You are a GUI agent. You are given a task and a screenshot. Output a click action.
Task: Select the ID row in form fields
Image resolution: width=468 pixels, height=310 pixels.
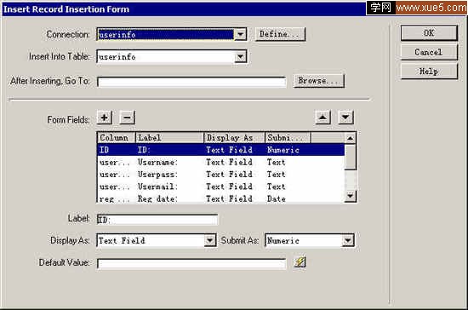[x=221, y=150]
